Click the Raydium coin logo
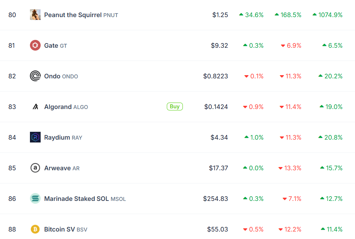 pyautogui.click(x=35, y=137)
